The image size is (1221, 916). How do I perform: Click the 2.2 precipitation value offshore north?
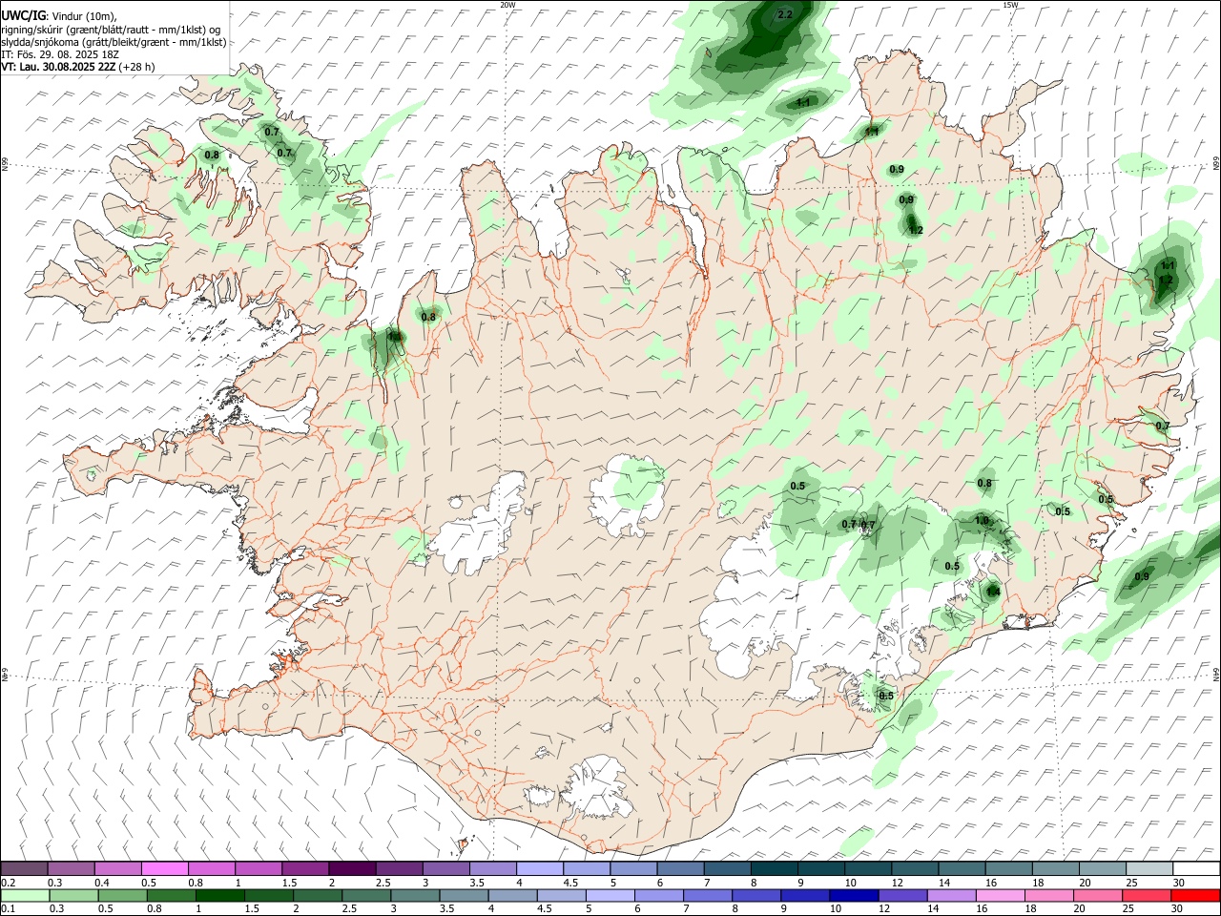pyautogui.click(x=785, y=14)
